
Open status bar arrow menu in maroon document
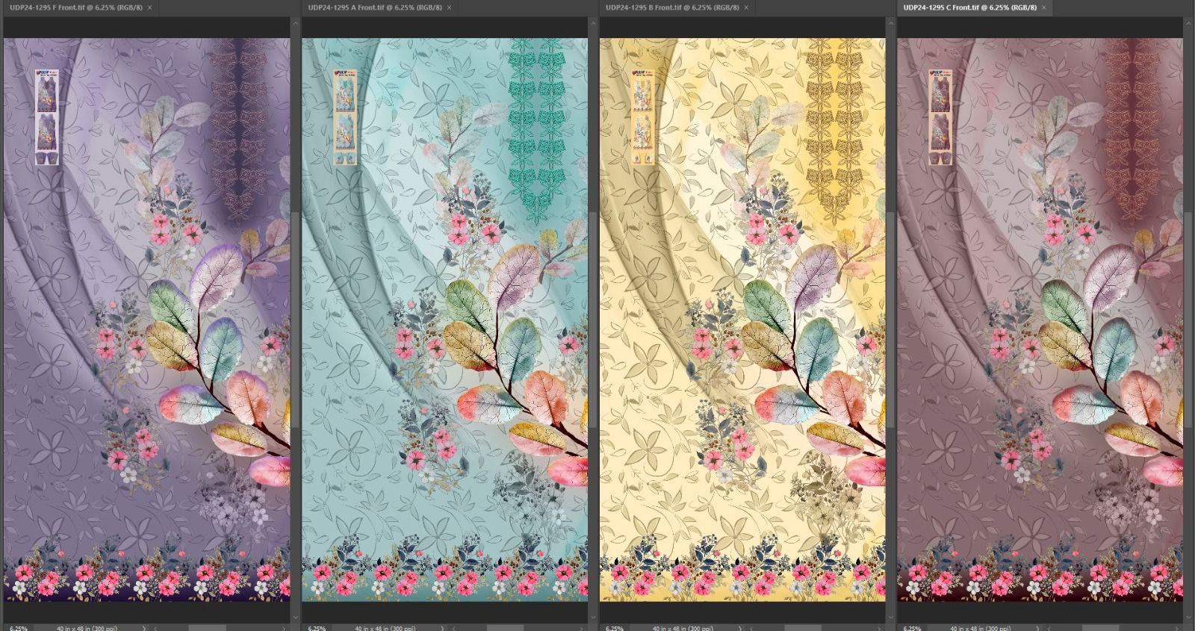[x=1037, y=628]
